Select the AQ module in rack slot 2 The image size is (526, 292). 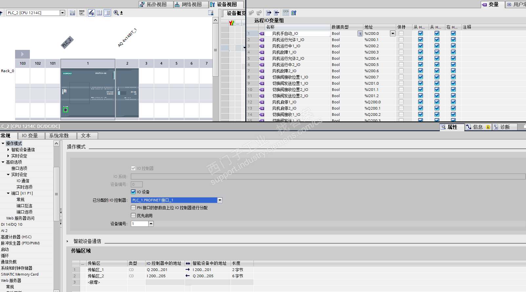coord(127,93)
